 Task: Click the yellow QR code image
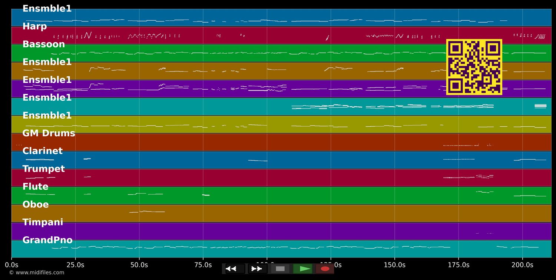coord(474,67)
